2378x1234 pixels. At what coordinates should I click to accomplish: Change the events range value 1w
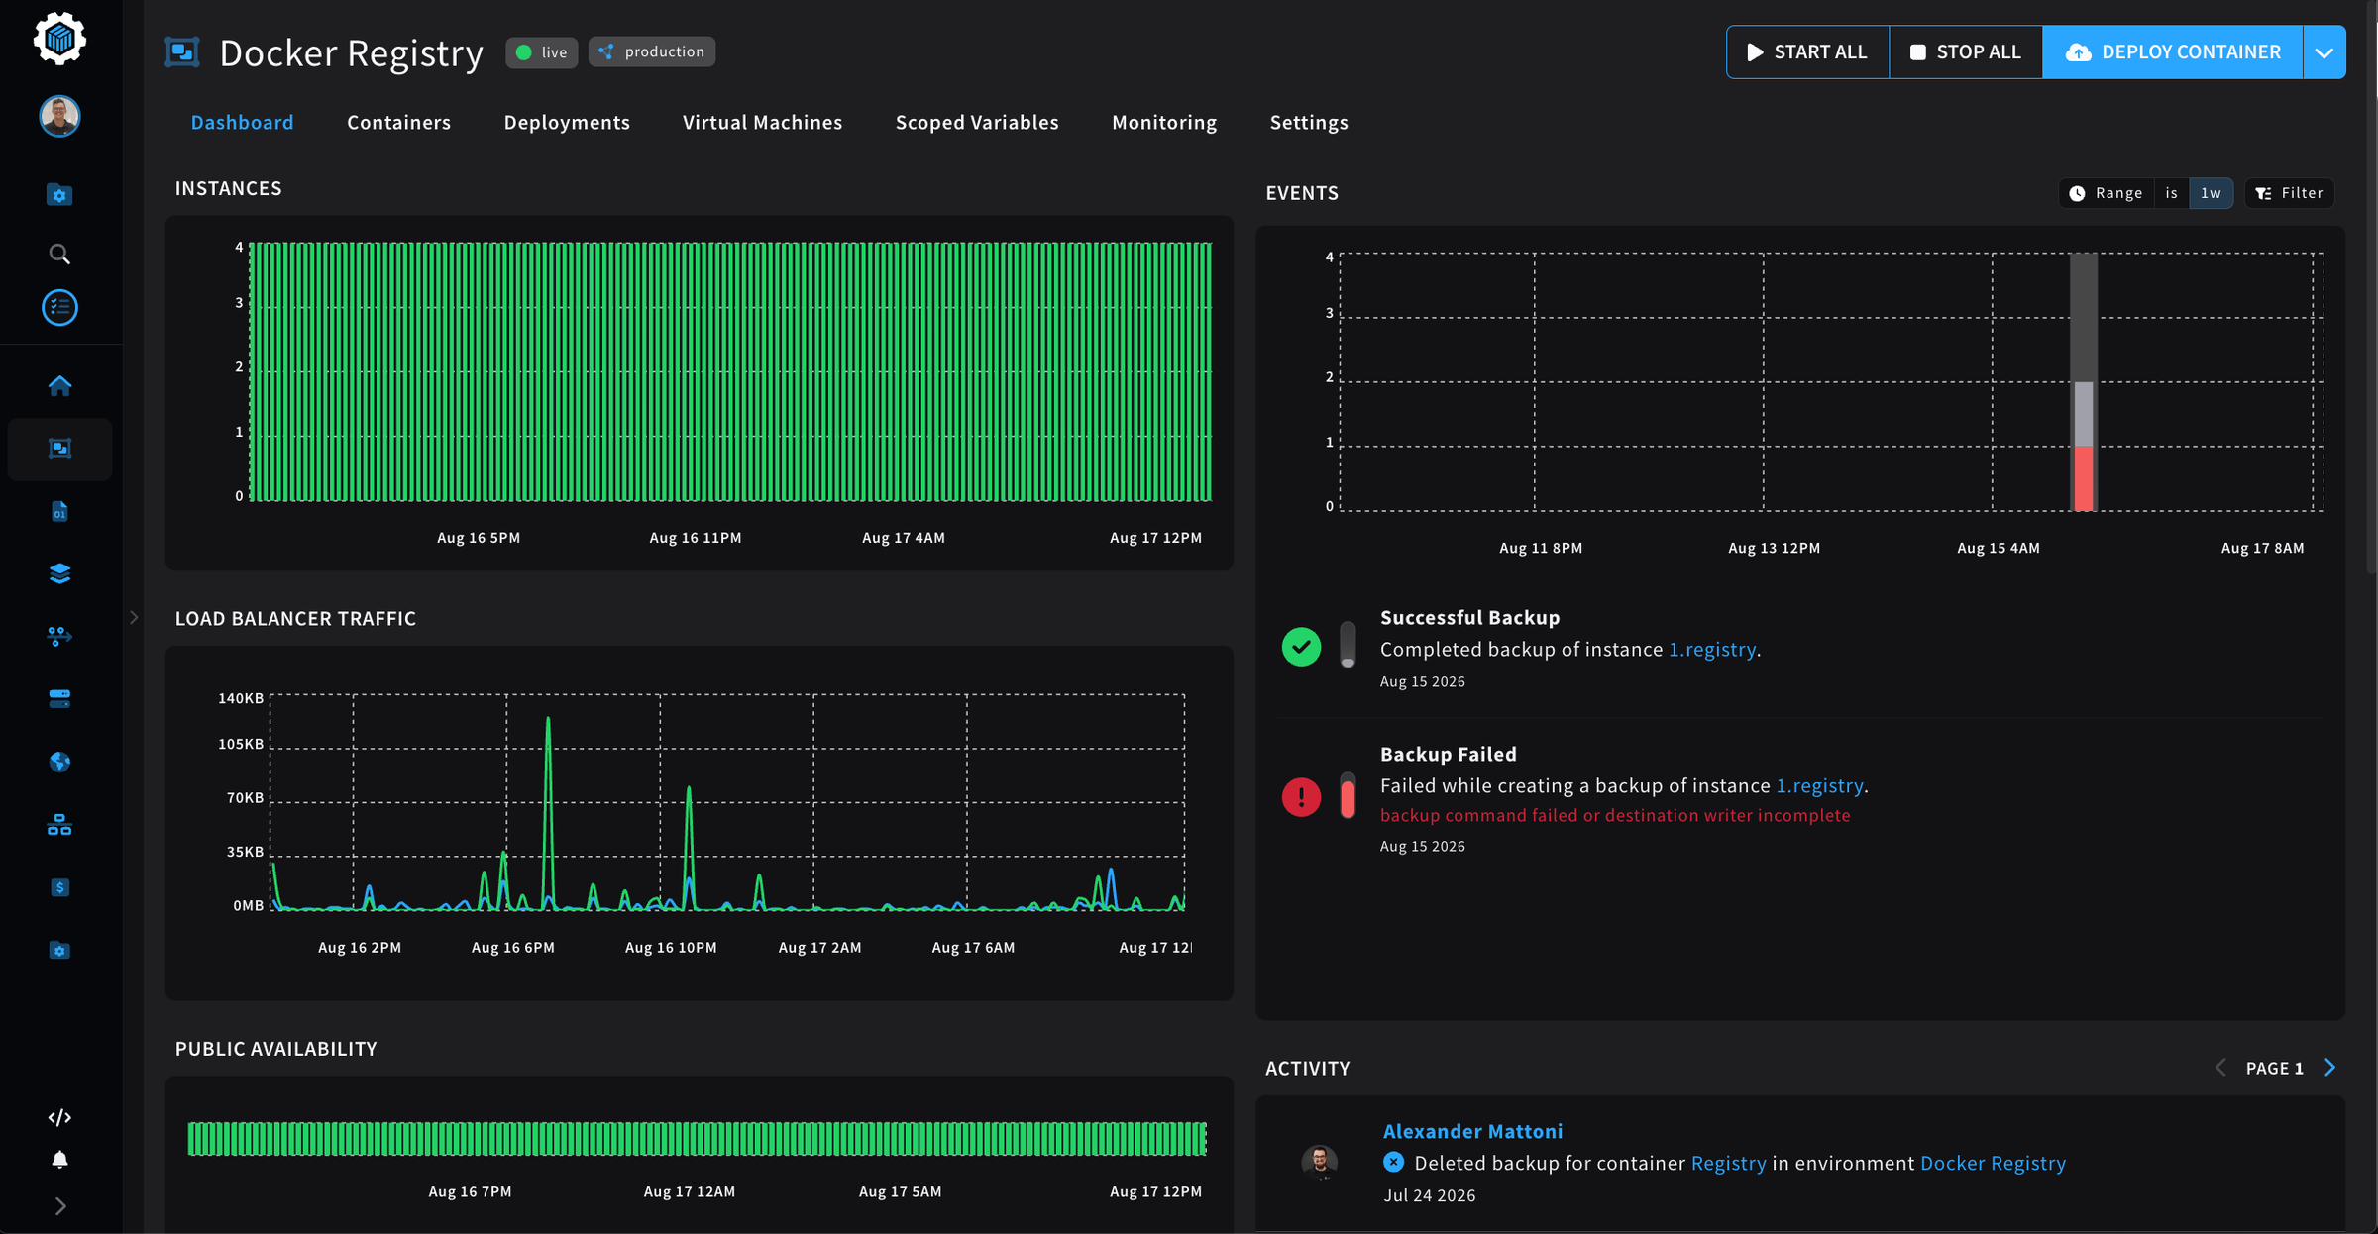tap(2211, 193)
